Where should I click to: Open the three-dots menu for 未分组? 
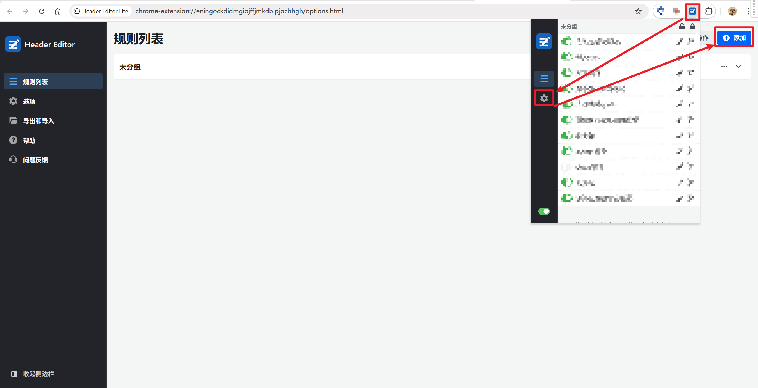coord(724,67)
